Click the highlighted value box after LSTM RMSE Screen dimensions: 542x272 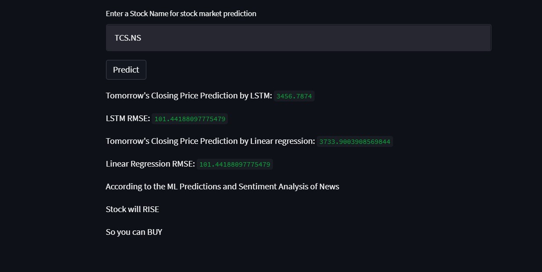pos(189,119)
